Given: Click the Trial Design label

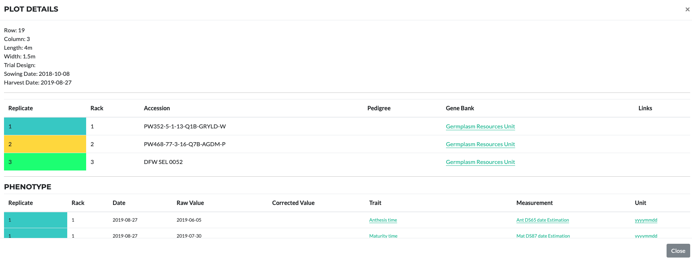Looking at the screenshot, I should tap(20, 65).
